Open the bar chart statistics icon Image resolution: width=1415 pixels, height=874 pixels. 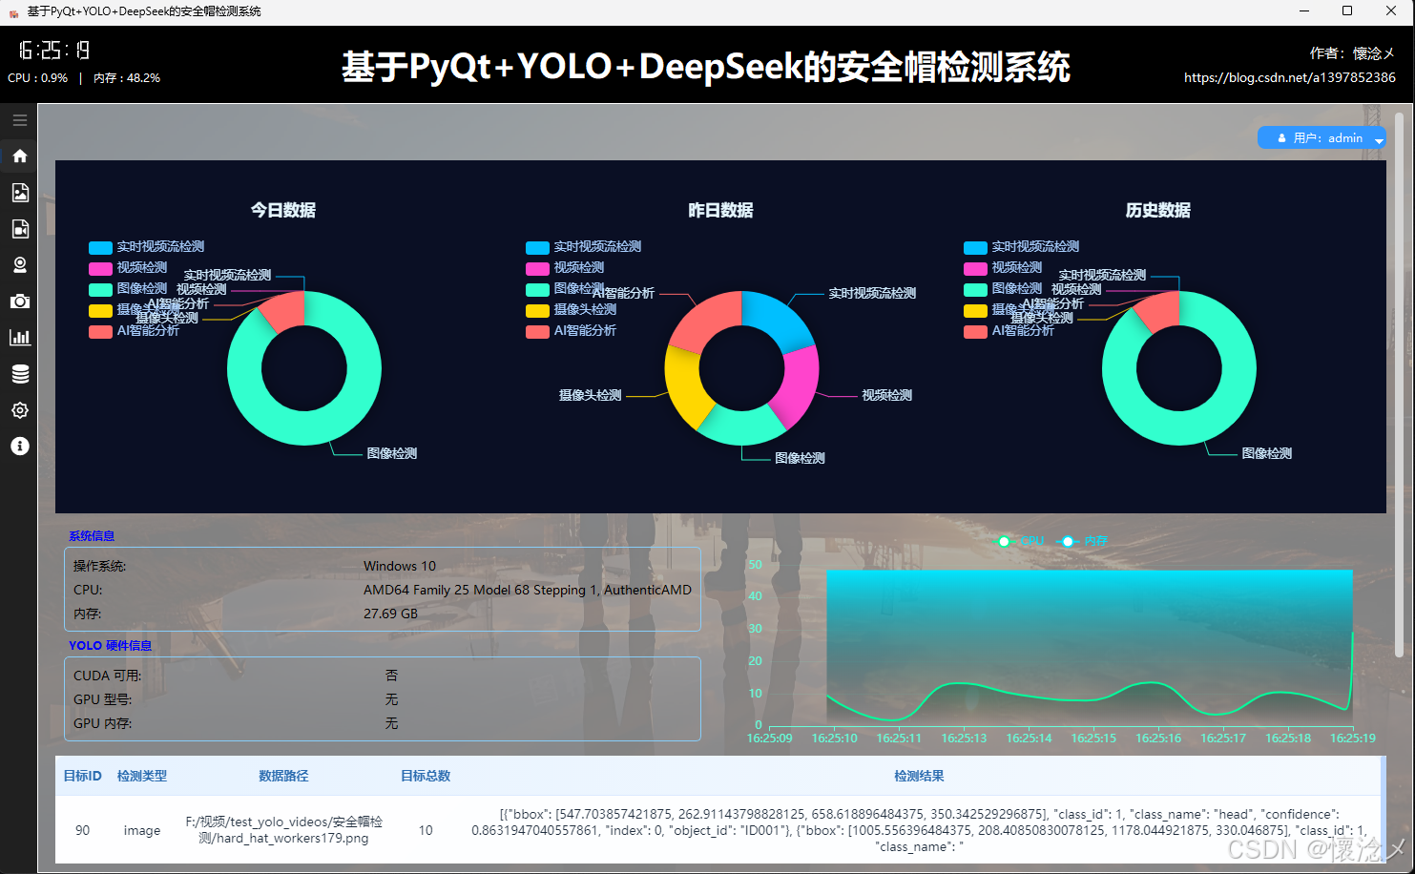coord(19,337)
